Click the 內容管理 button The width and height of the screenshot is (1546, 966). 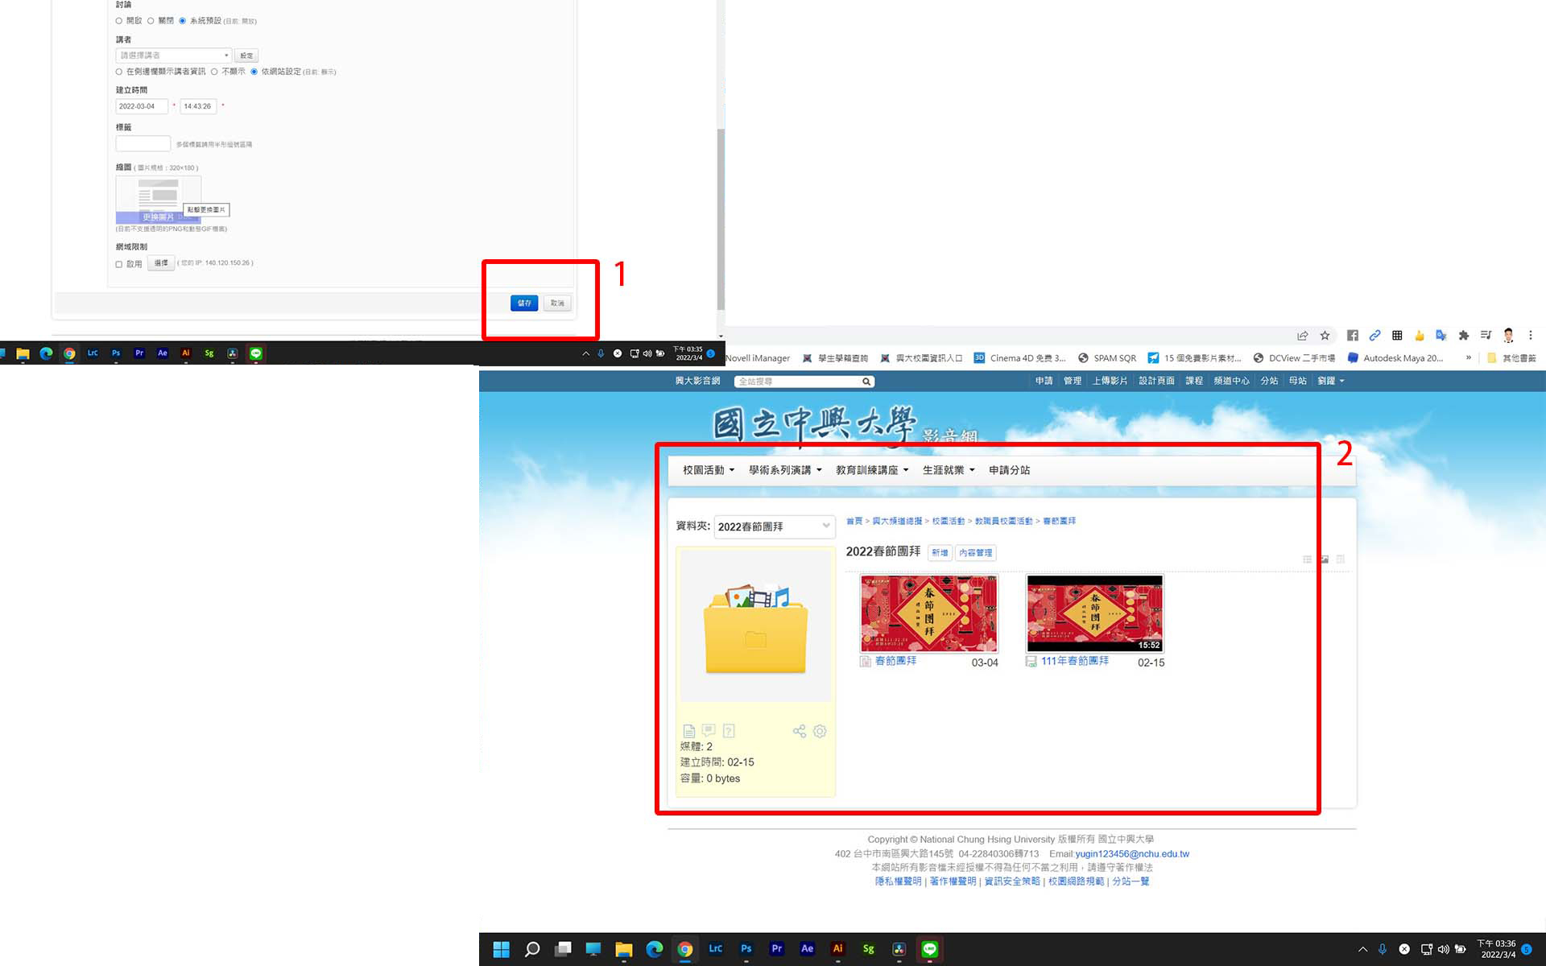(975, 553)
